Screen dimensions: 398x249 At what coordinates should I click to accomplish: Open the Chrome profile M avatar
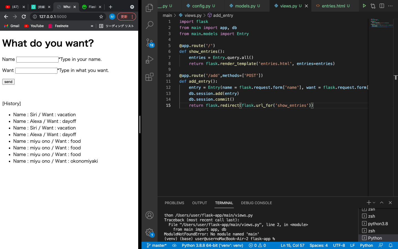pos(112,17)
